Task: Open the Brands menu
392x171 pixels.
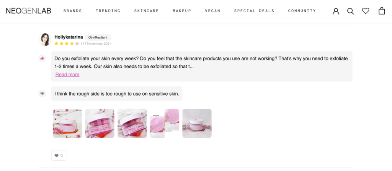Action: pos(73,11)
